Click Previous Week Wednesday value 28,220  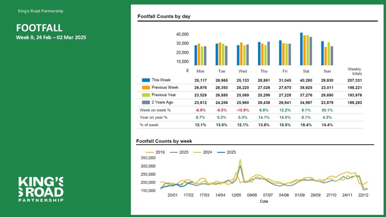(x=243, y=88)
